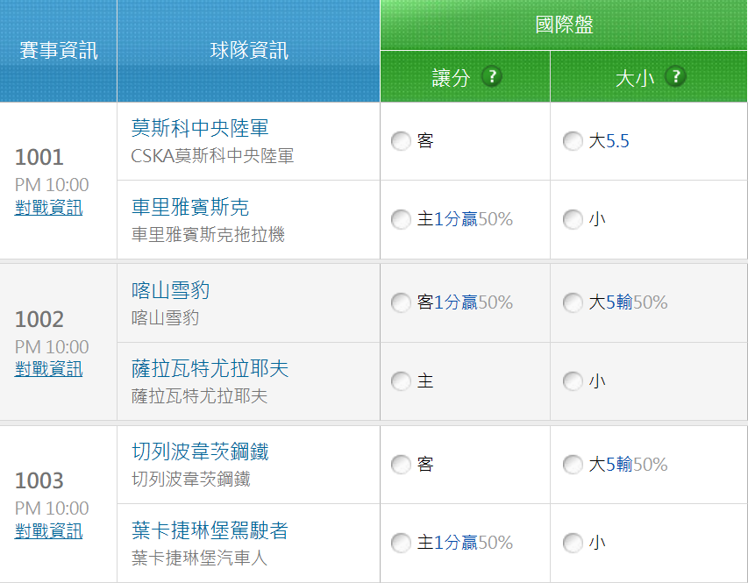Click the help icon beside 讓分
This screenshot has width=748, height=583.
pyautogui.click(x=491, y=76)
